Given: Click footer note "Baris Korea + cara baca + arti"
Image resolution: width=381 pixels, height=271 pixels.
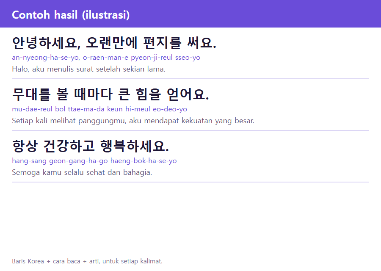Looking at the screenshot, I should [87, 261].
